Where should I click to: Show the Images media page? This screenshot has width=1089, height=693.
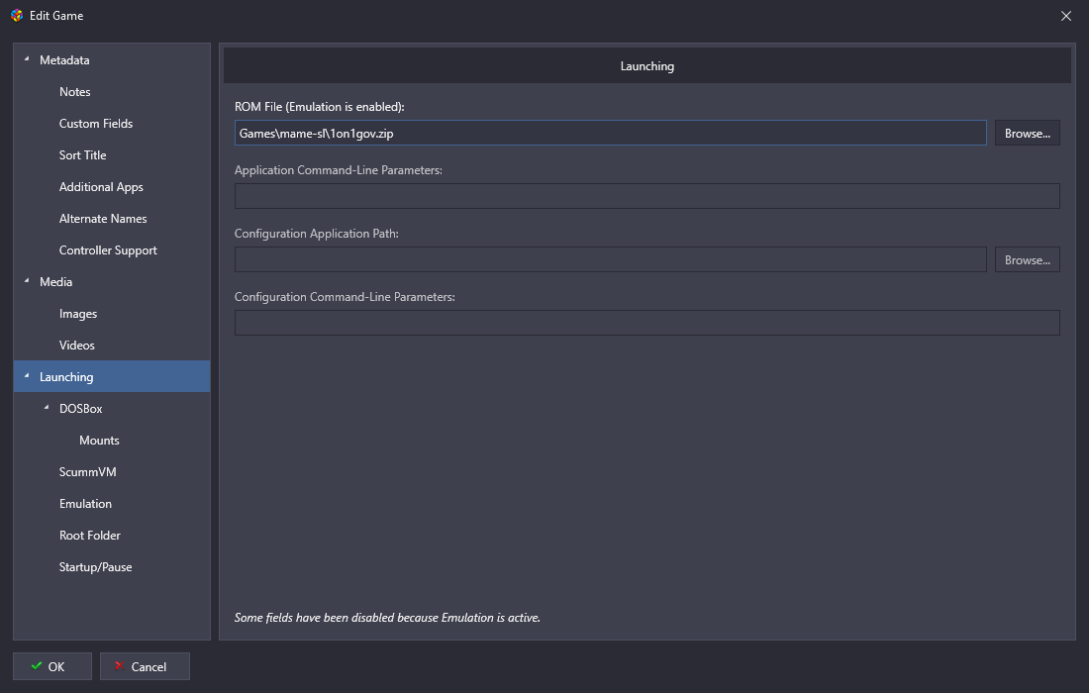tap(78, 314)
